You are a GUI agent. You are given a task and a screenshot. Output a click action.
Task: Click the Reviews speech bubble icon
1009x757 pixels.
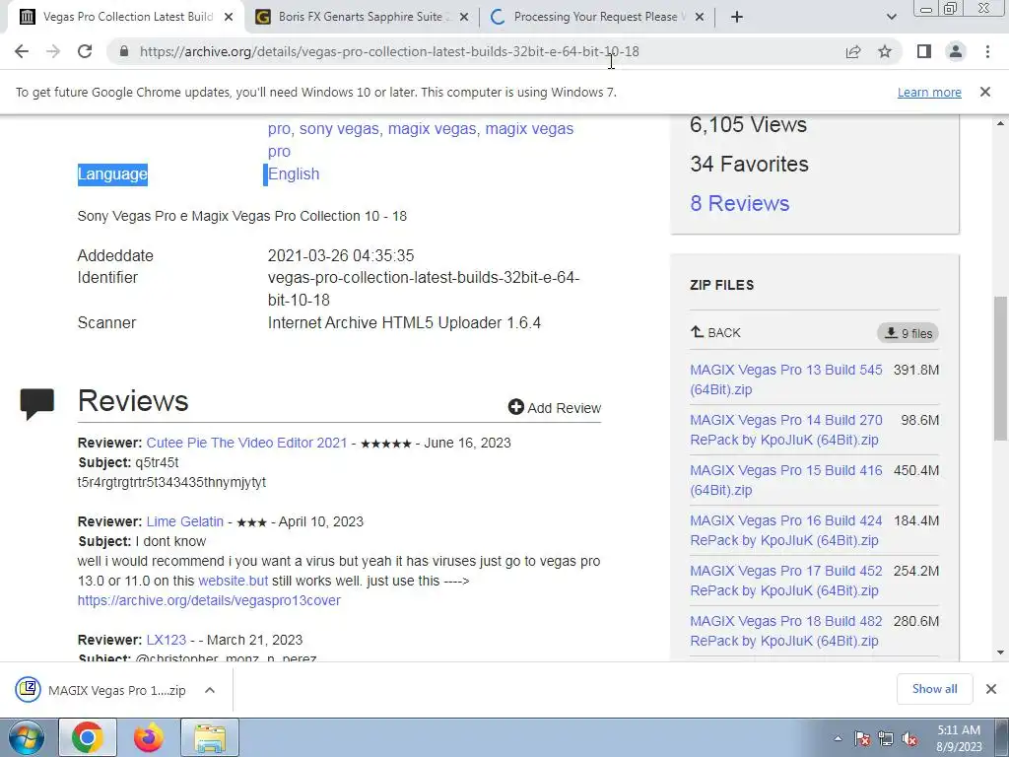pyautogui.click(x=36, y=404)
